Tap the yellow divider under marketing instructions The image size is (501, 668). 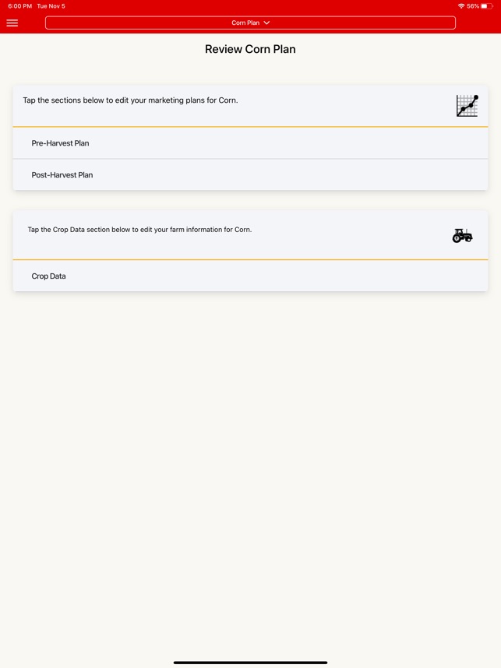coord(250,127)
